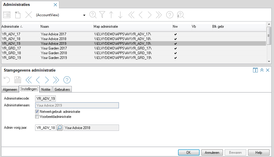The image size is (274, 157).
Task: Toggle the Nw checkmark for YR_GRD_17
Action: tap(175, 48)
